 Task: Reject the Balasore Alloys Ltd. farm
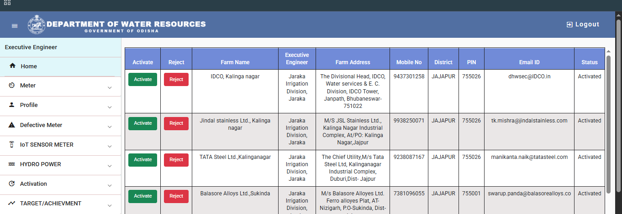[176, 196]
